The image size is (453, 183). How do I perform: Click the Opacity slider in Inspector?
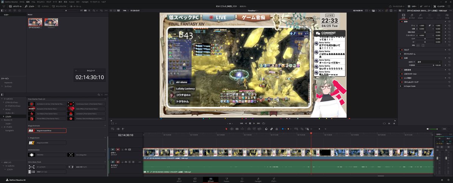(425, 65)
